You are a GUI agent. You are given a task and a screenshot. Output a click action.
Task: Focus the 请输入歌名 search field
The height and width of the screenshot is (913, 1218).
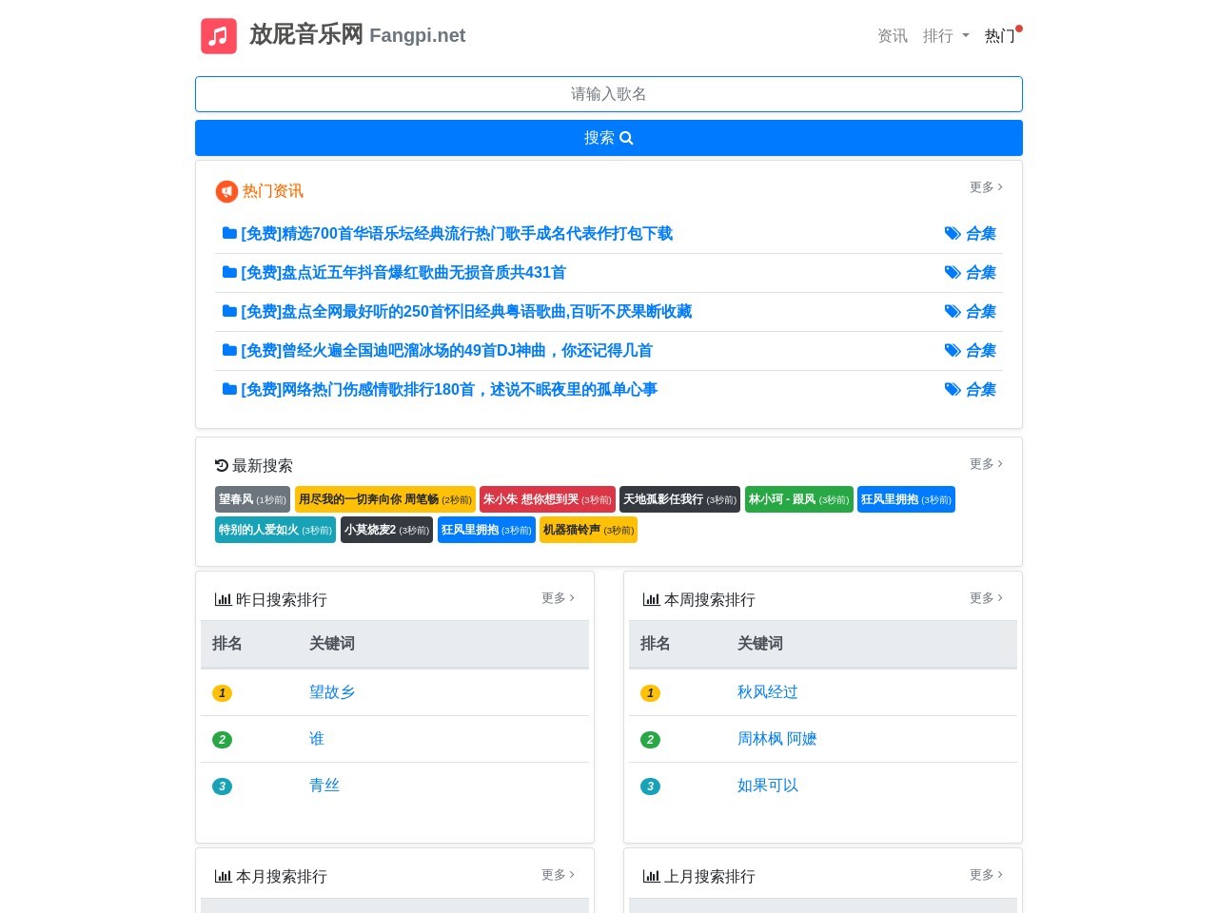[x=609, y=94]
